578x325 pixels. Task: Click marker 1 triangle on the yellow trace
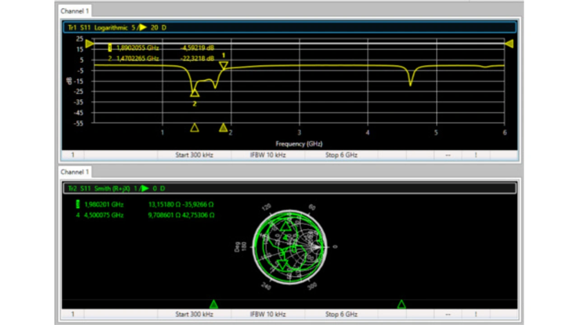click(x=224, y=66)
